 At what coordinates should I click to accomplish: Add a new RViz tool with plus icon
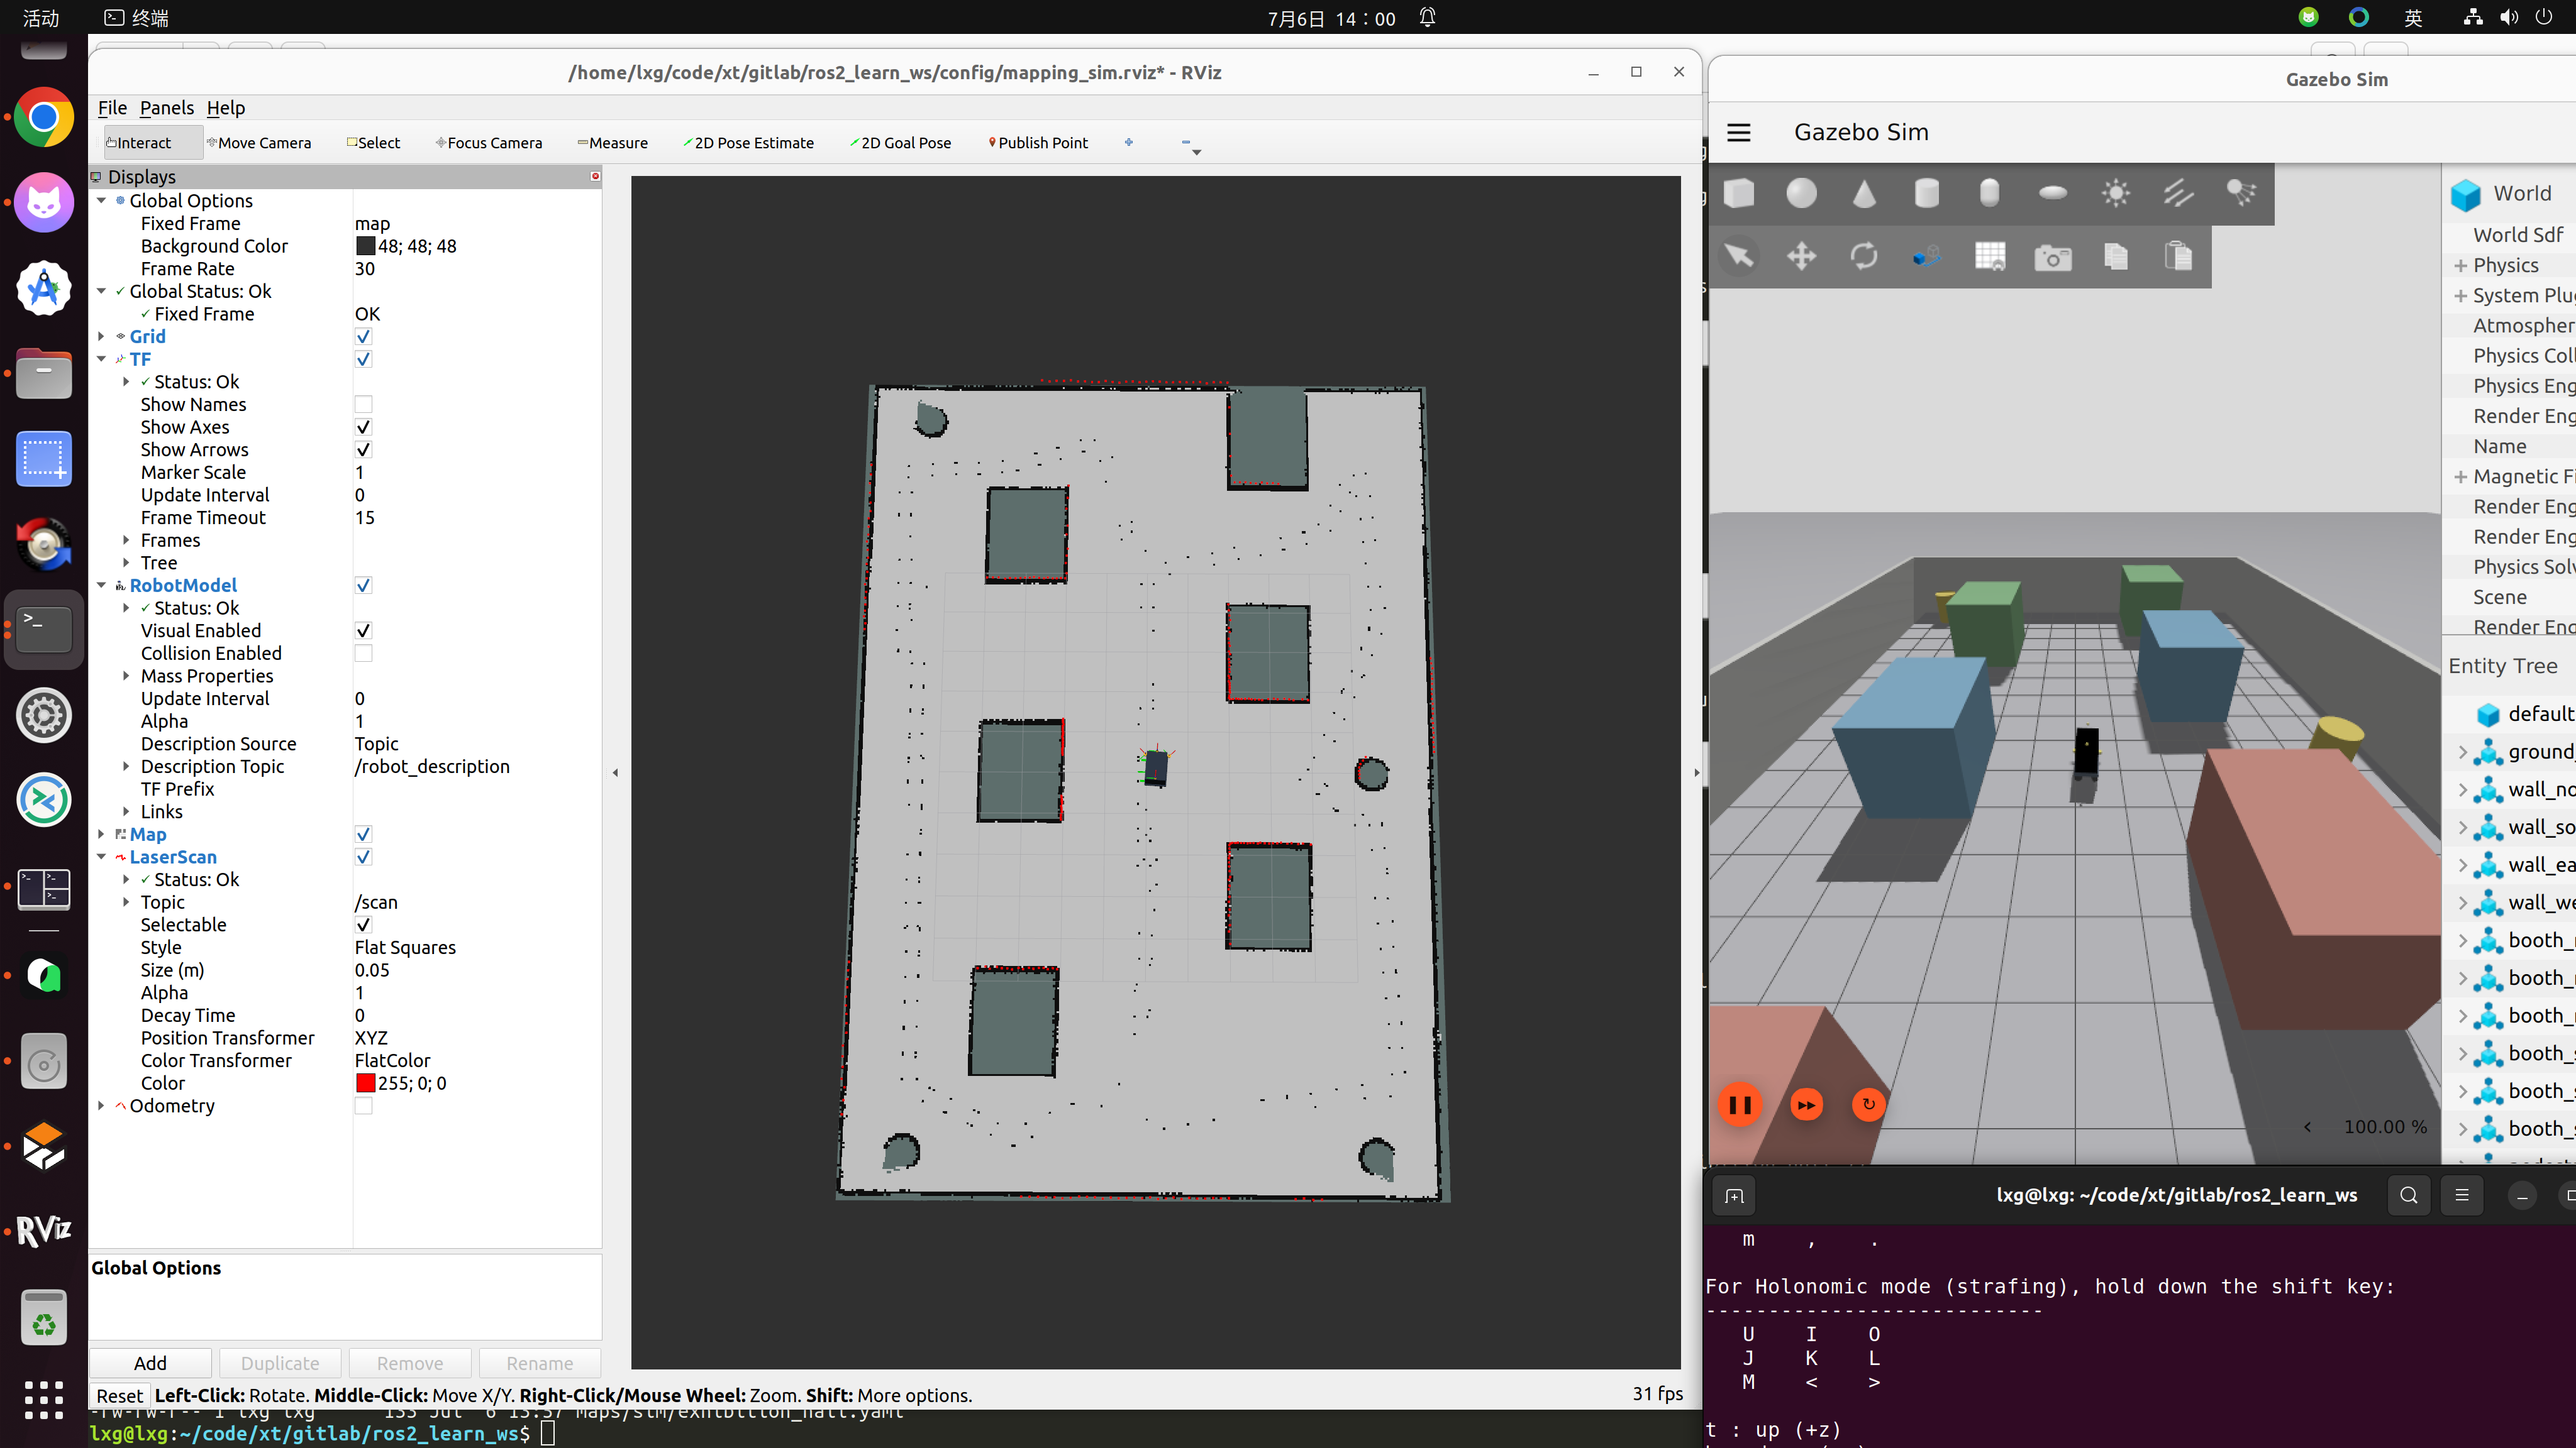1129,143
